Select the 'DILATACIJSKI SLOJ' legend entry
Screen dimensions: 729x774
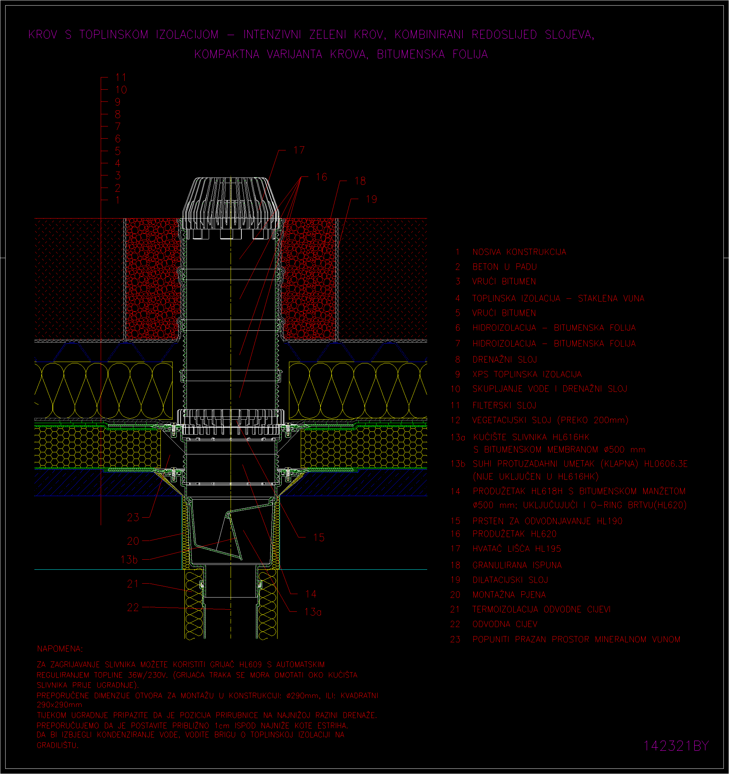(x=510, y=580)
